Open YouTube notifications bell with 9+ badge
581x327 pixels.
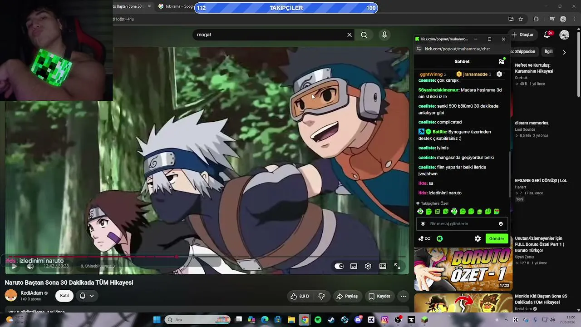click(x=547, y=35)
